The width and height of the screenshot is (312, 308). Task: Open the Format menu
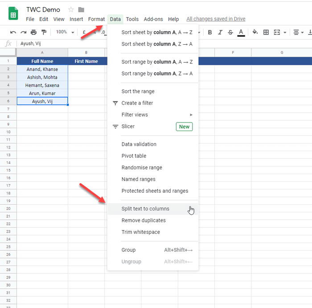pyautogui.click(x=96, y=19)
